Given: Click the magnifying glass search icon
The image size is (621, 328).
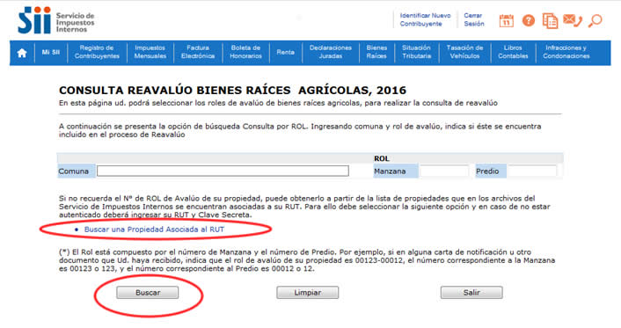Looking at the screenshot, I should click(x=595, y=20).
